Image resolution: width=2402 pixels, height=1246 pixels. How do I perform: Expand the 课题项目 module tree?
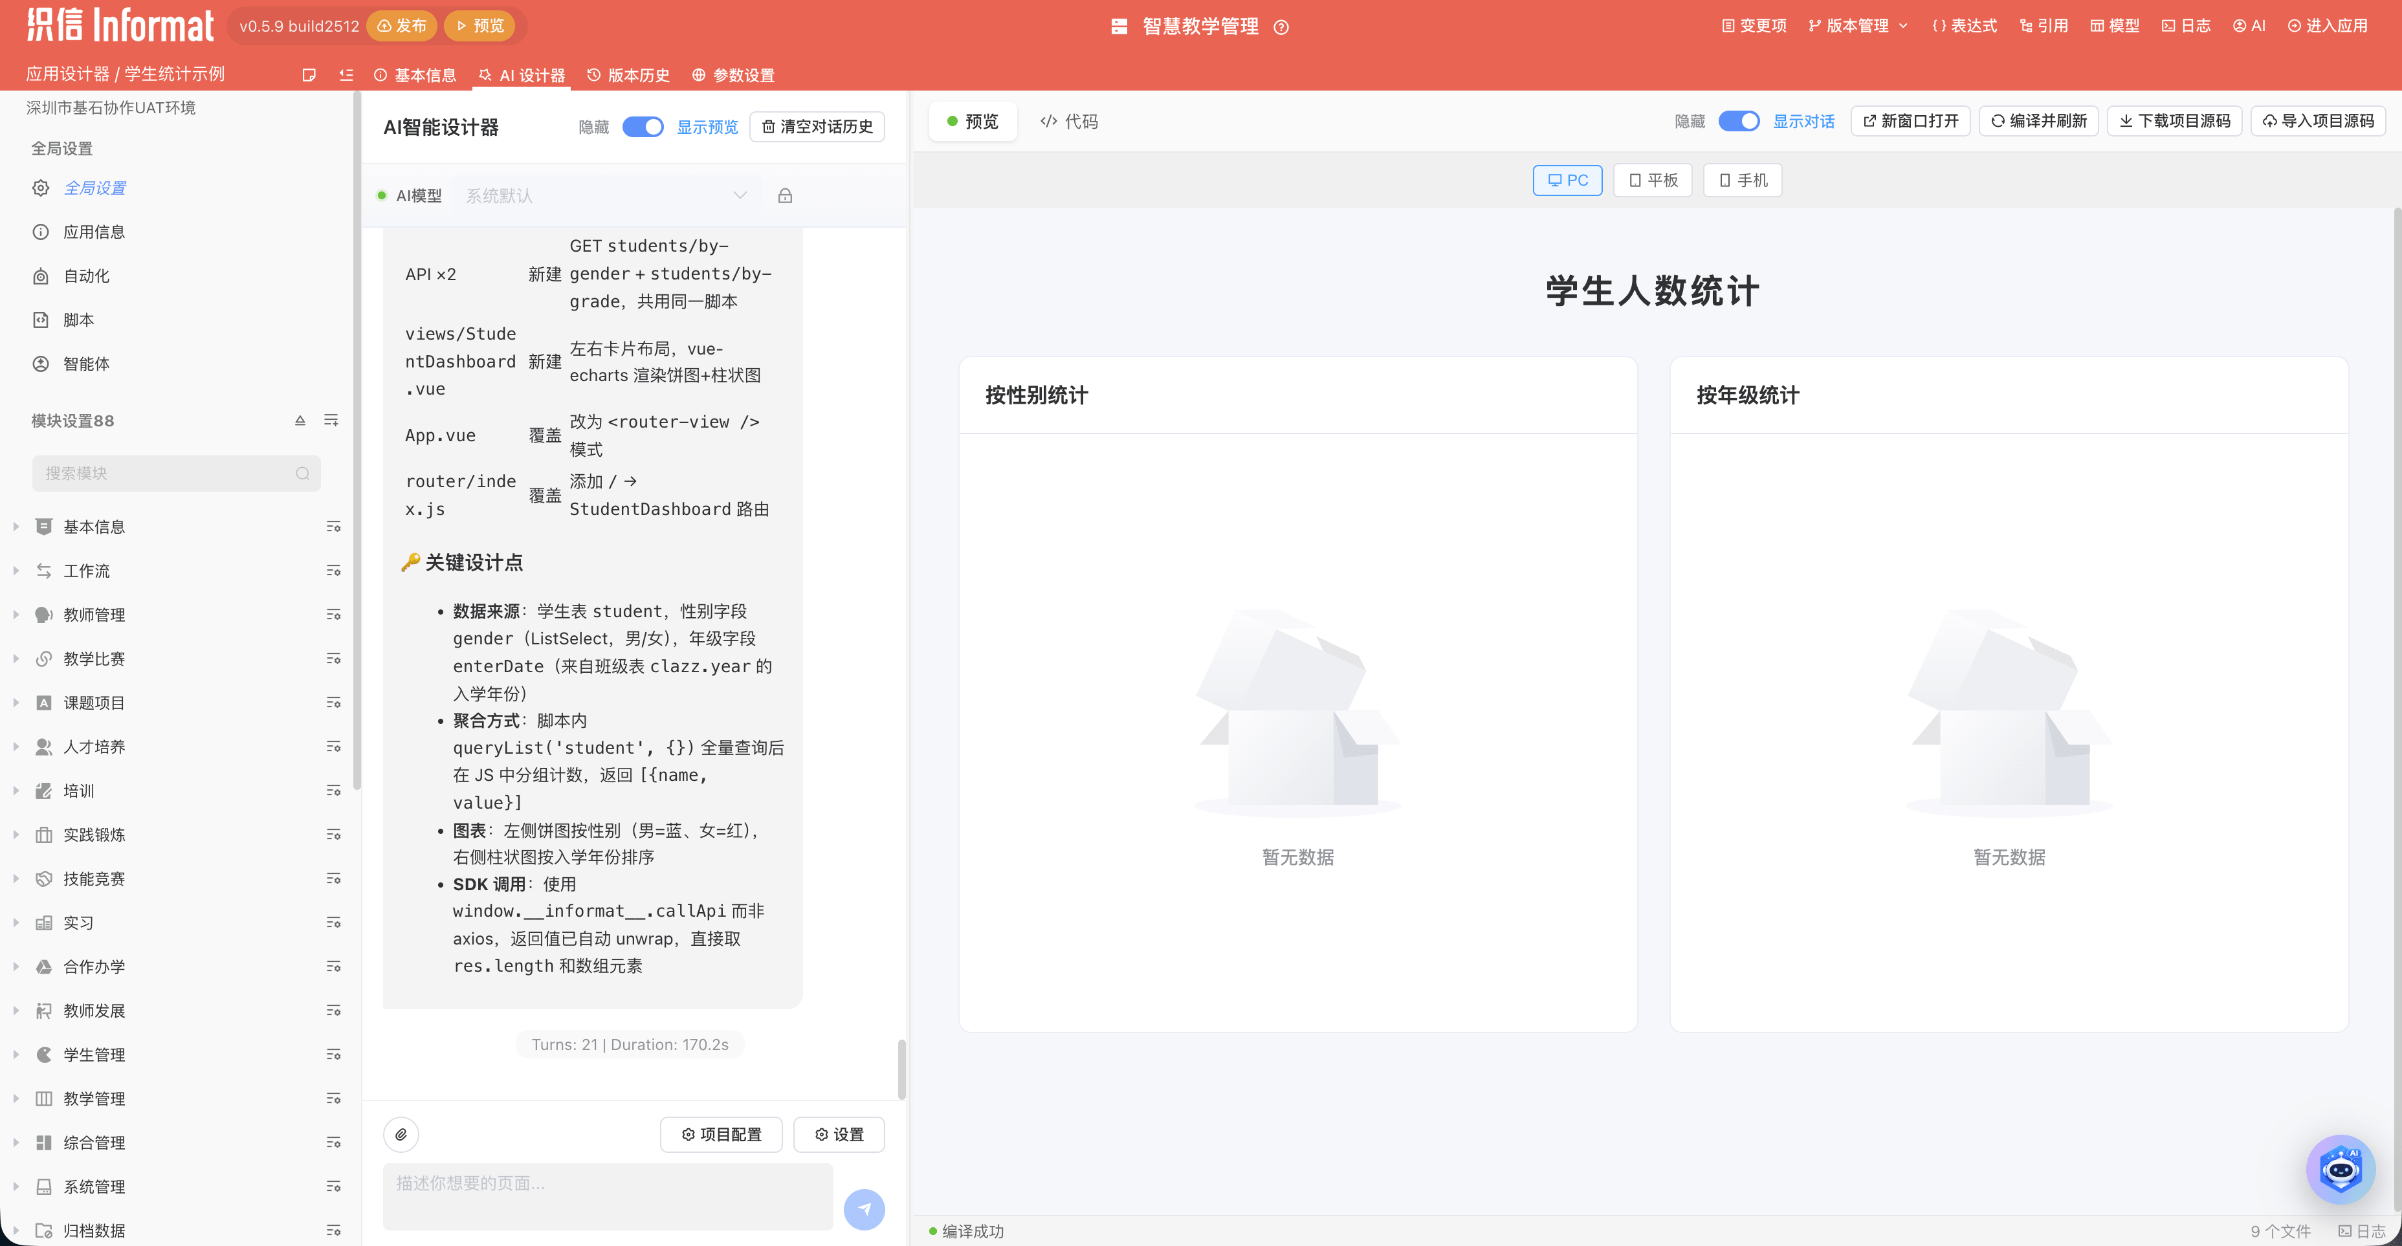coord(16,703)
